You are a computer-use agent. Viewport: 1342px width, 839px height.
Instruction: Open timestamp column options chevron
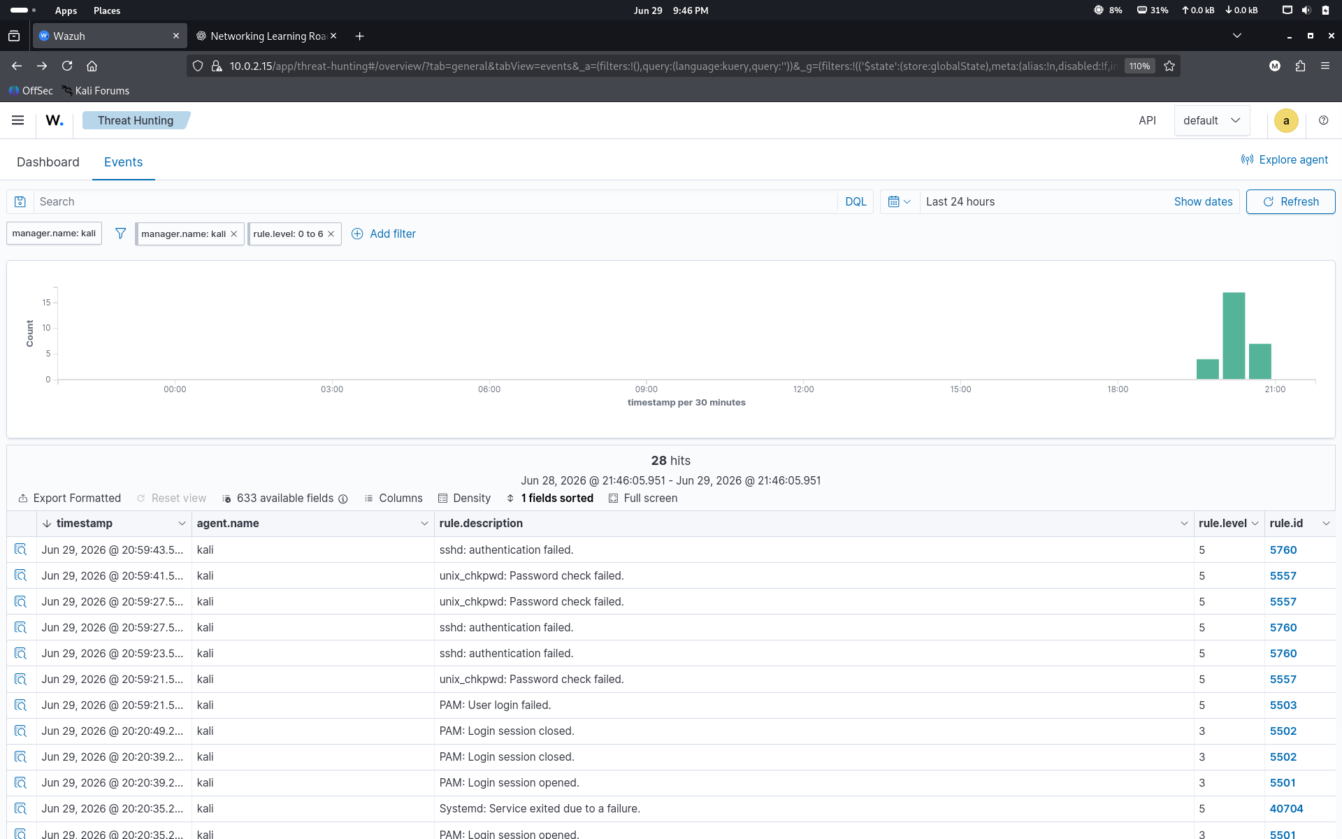click(x=182, y=524)
